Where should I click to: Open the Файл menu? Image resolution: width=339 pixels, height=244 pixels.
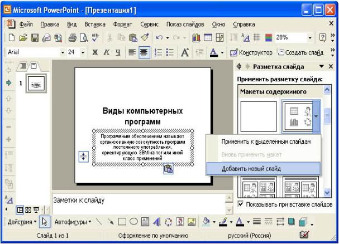pos(26,25)
